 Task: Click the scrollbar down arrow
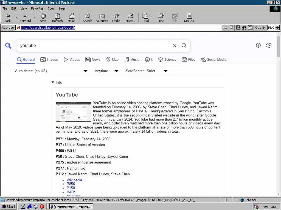(278, 194)
